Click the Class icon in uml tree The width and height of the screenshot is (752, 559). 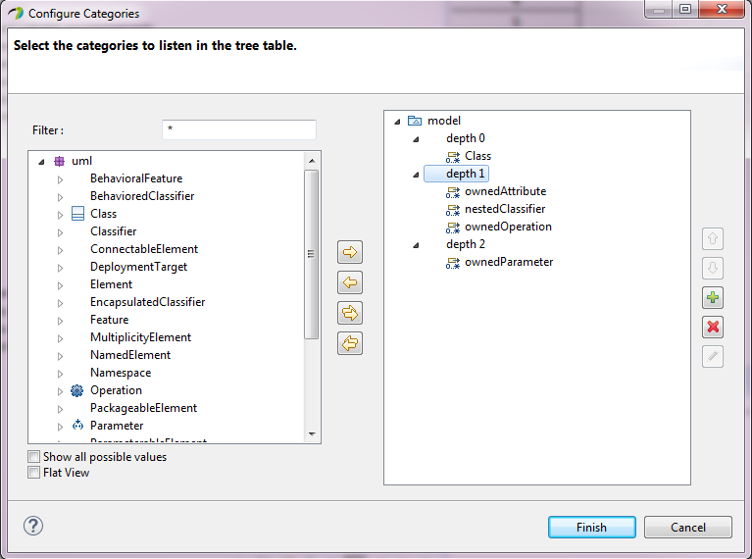(x=77, y=214)
